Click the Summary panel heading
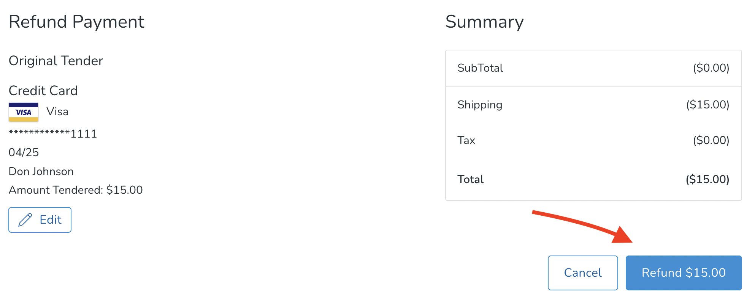The width and height of the screenshot is (755, 301). 485,22
